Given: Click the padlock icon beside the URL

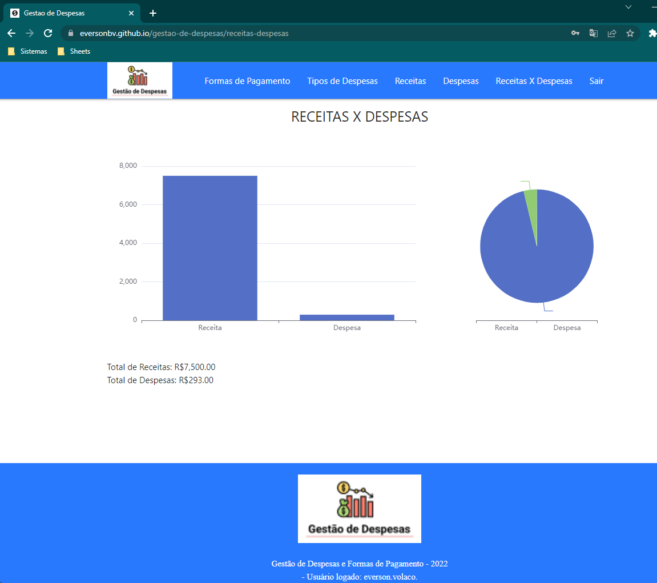Looking at the screenshot, I should [69, 33].
